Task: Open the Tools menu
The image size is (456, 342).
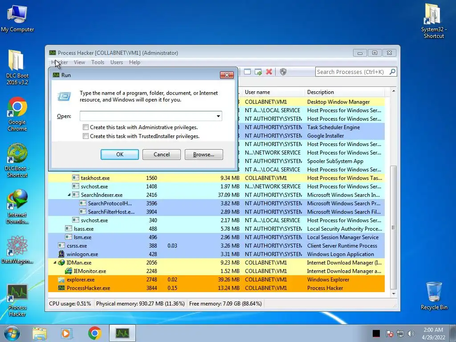Action: click(98, 62)
